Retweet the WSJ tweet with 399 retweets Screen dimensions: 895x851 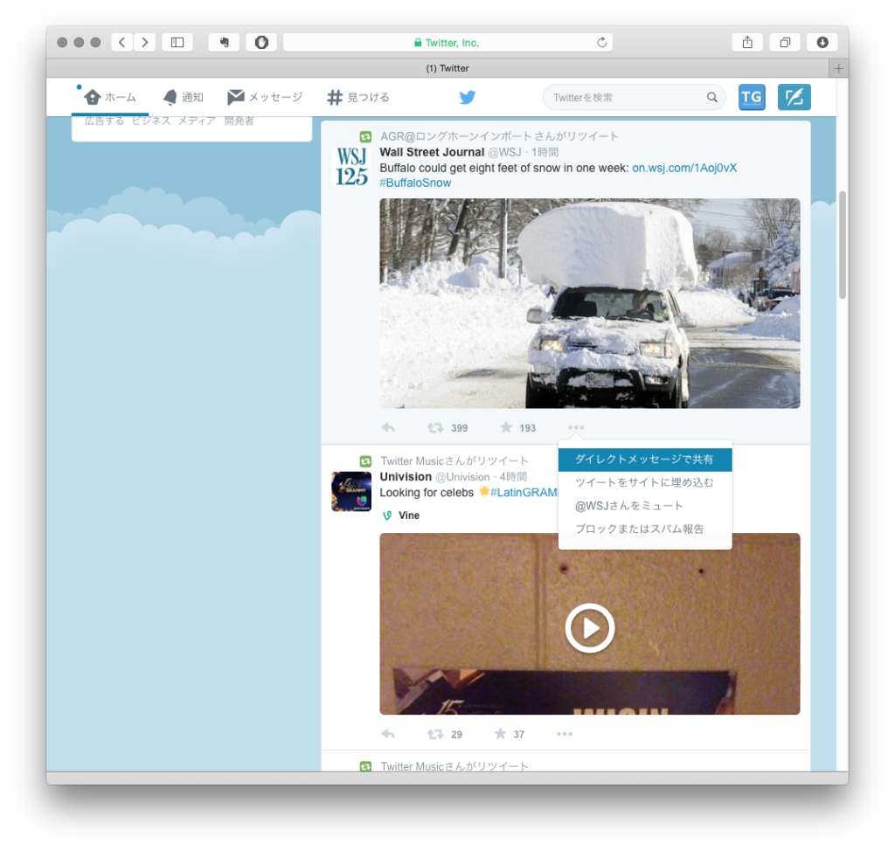click(x=435, y=427)
